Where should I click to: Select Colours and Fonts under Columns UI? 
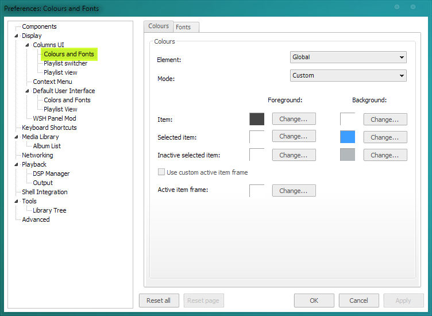[x=69, y=54]
